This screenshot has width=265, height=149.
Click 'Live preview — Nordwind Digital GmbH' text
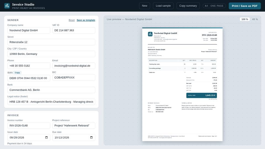coord(129,19)
